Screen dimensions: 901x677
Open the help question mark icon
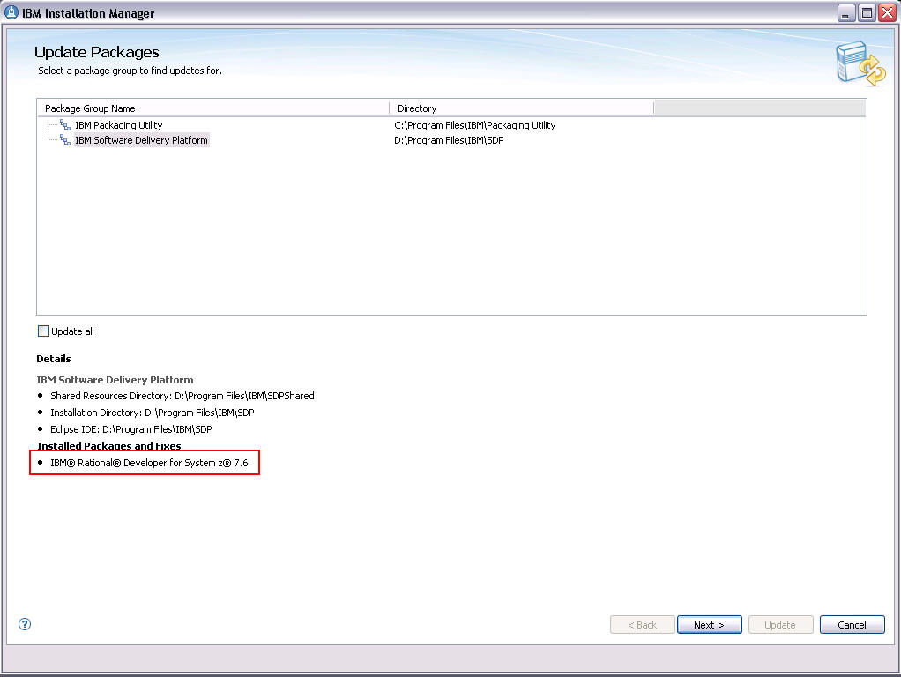tap(25, 624)
